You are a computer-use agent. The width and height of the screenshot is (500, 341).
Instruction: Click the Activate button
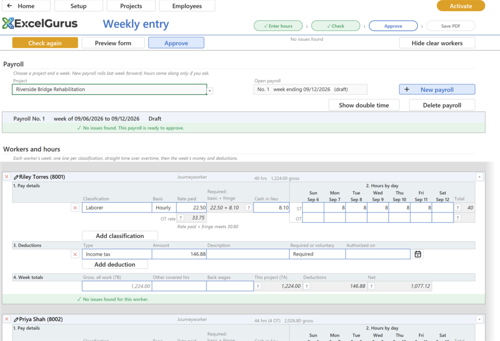[x=461, y=6]
